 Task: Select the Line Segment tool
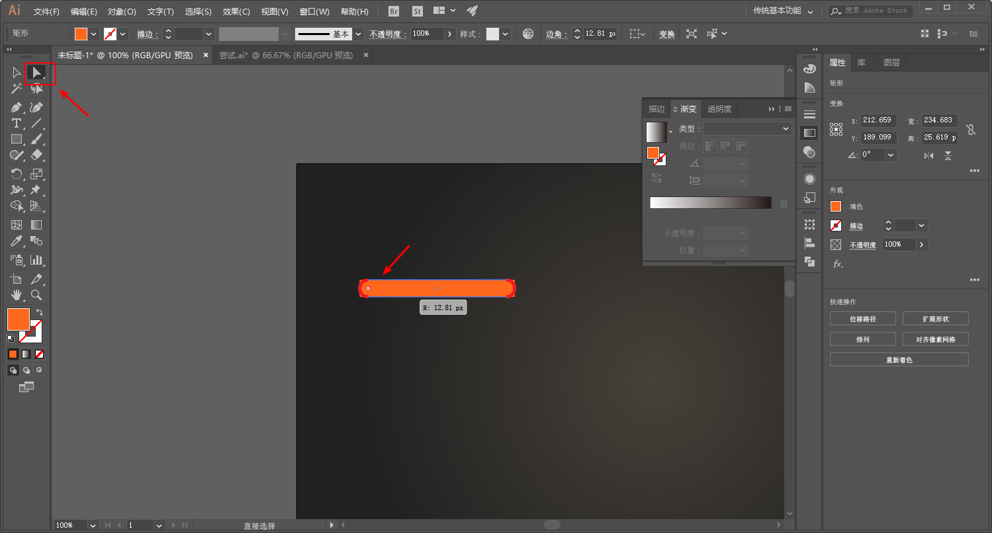pyautogui.click(x=37, y=123)
